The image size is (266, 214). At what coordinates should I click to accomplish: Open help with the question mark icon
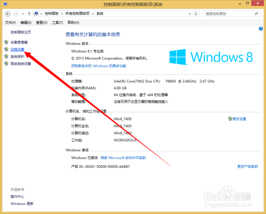261,29
